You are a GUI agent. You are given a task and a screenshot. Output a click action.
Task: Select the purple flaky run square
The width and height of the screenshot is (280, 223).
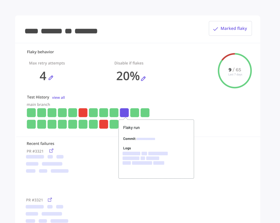pyautogui.click(x=124, y=113)
